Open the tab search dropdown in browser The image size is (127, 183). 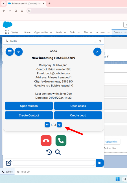point(3,3)
